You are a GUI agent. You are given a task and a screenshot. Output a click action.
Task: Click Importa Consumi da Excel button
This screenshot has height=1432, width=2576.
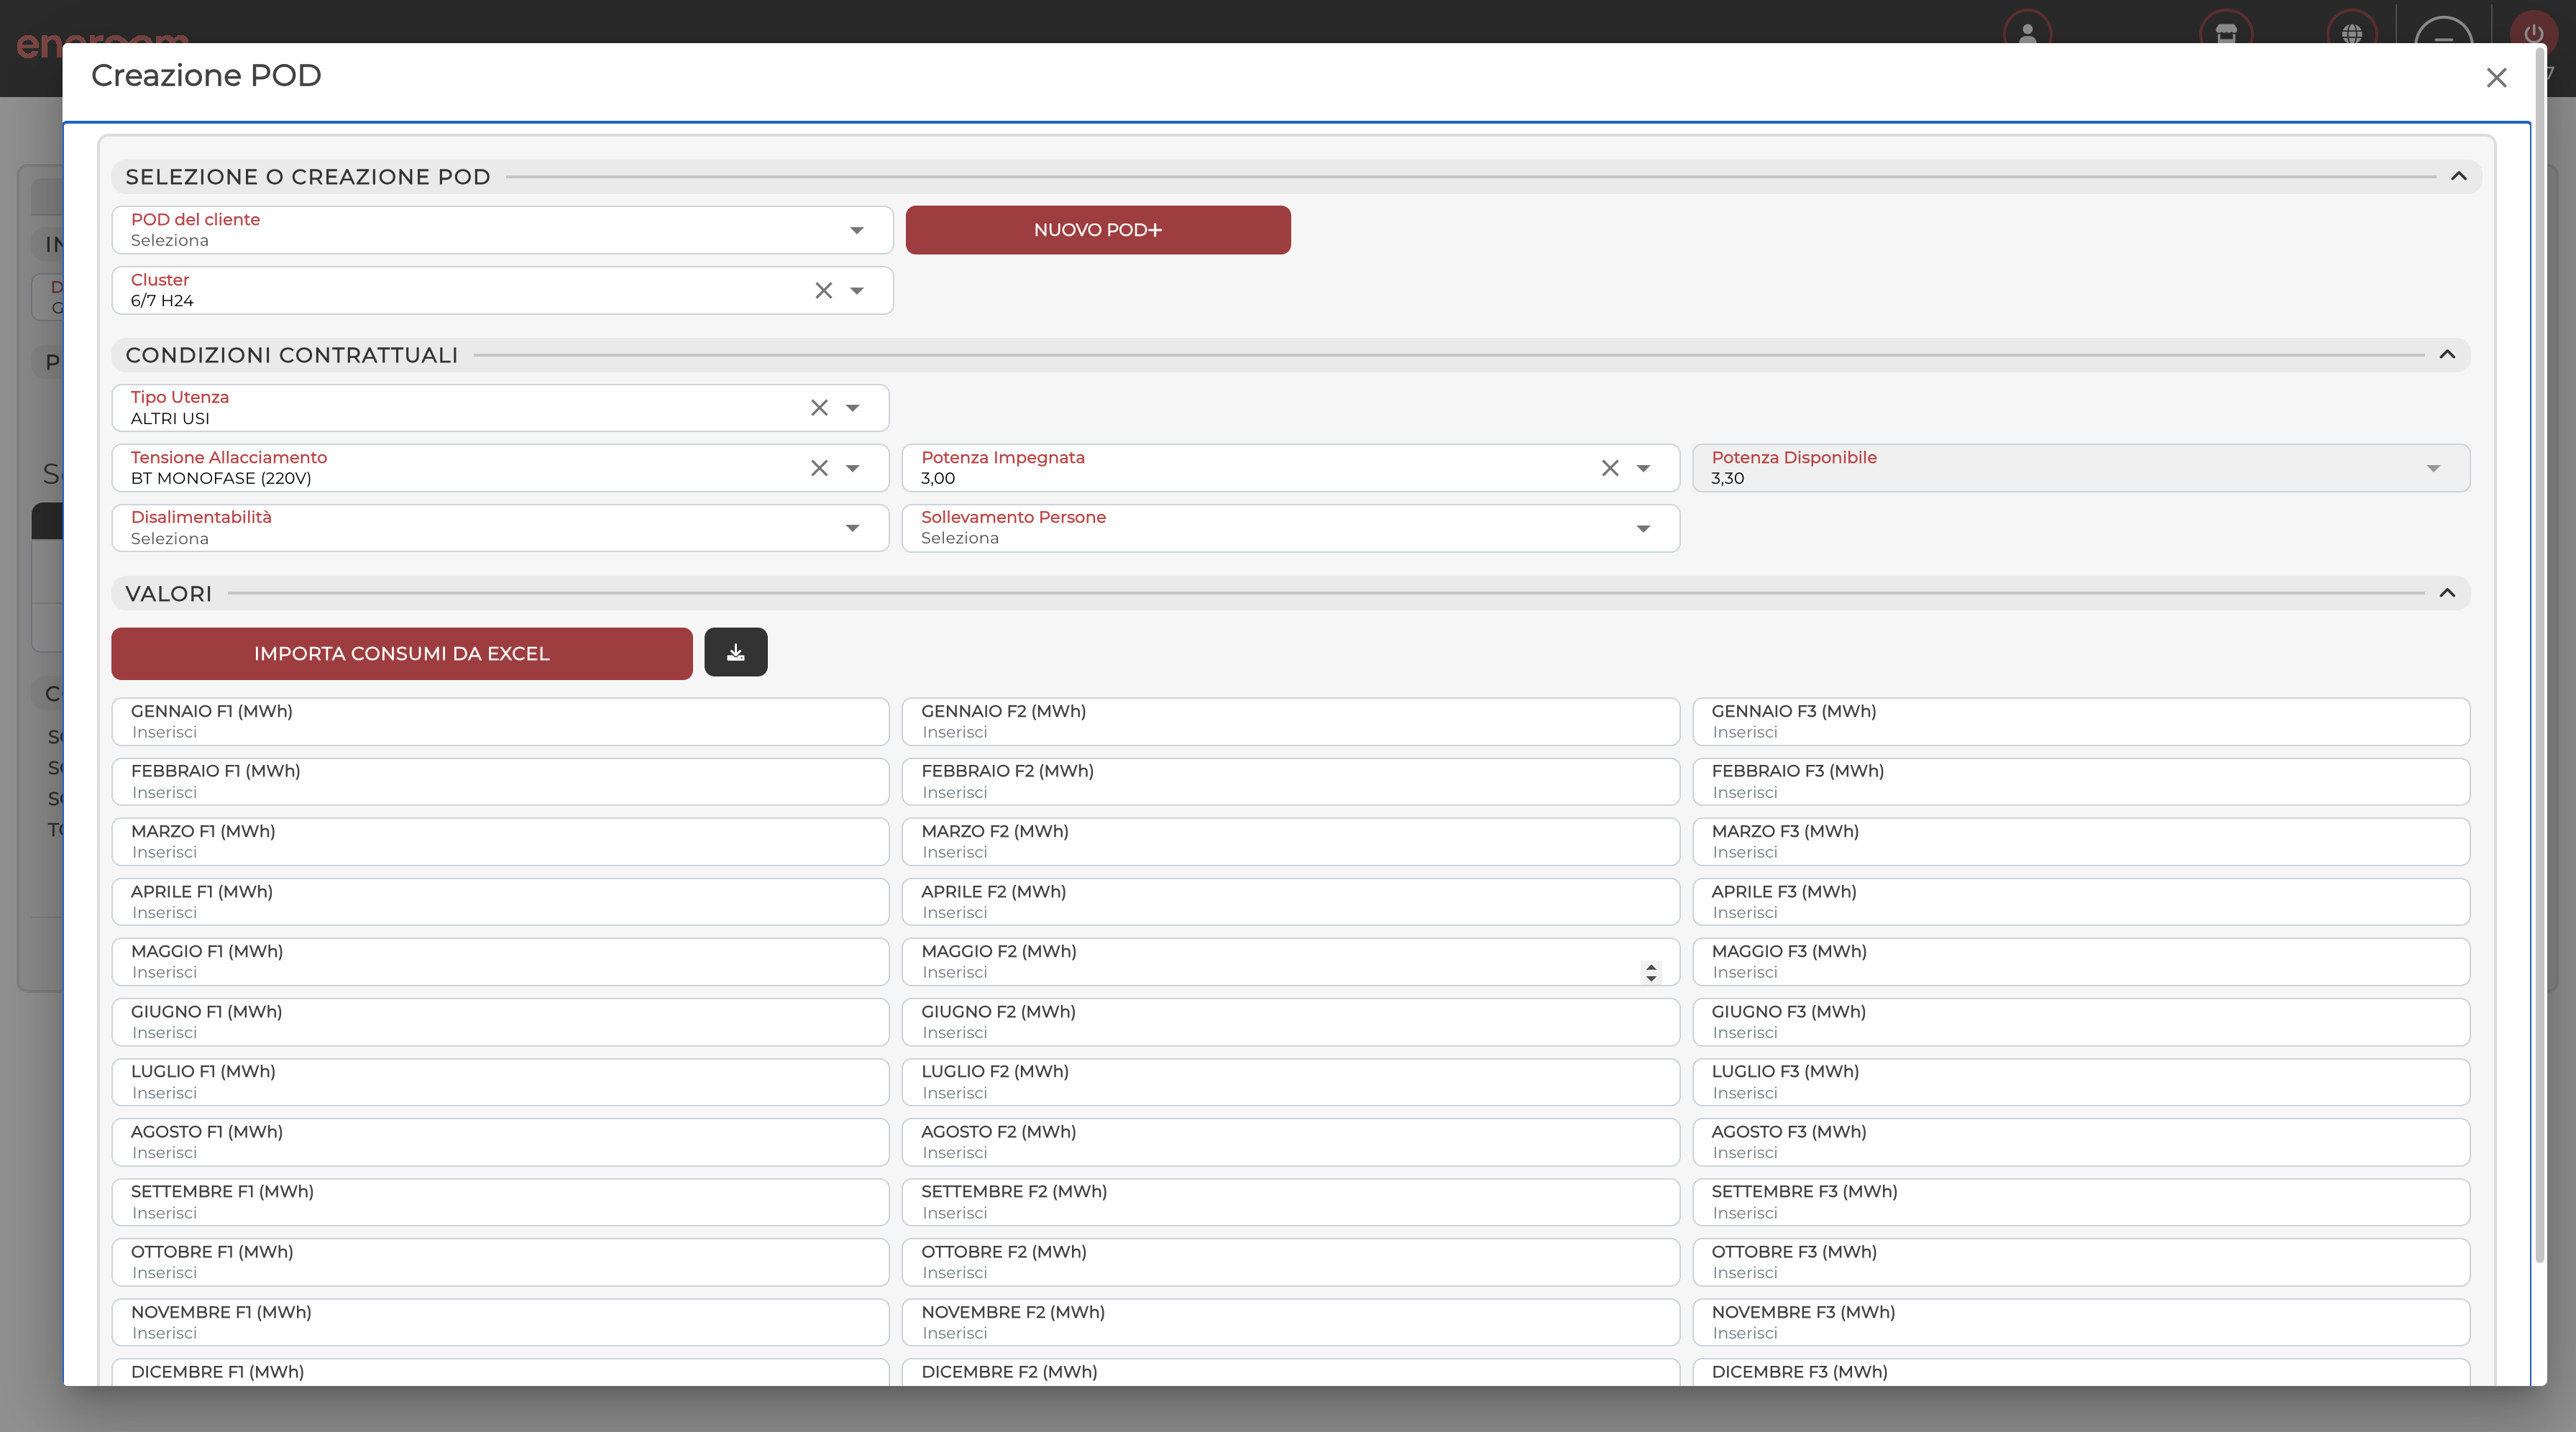[x=401, y=653]
